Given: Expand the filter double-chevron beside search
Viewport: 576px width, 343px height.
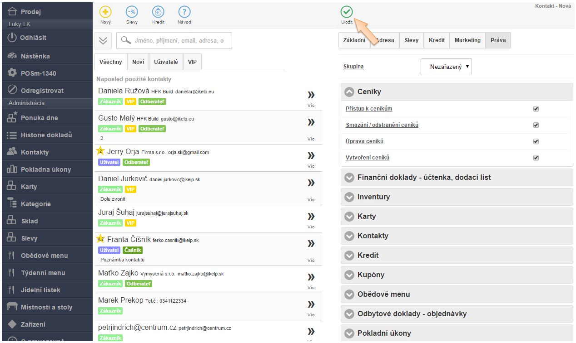Looking at the screenshot, I should tap(103, 41).
